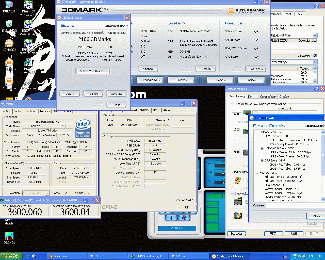Click the help question mark on System tweaks title bar
This screenshot has height=260, width=325.
[317, 89]
